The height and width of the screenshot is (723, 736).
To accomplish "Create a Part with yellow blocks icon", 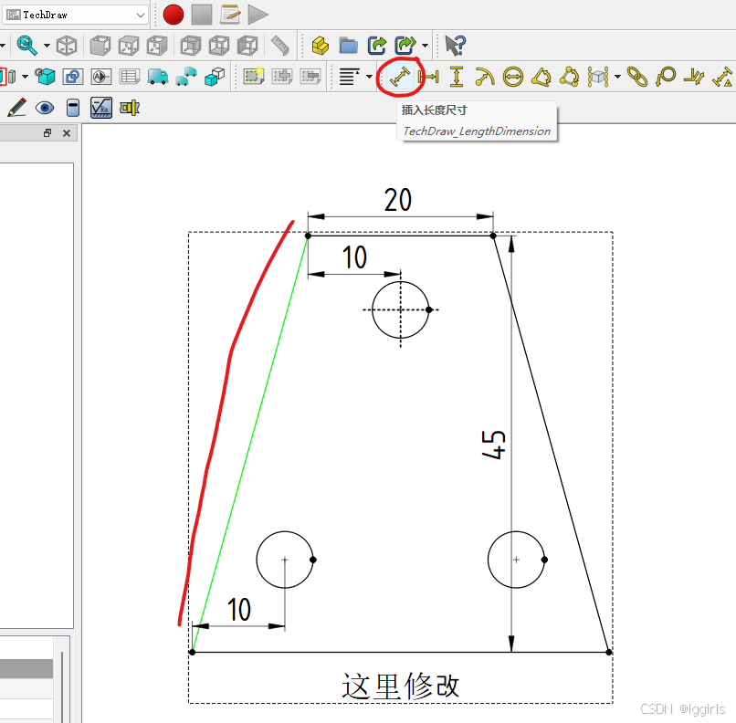I will 321,46.
